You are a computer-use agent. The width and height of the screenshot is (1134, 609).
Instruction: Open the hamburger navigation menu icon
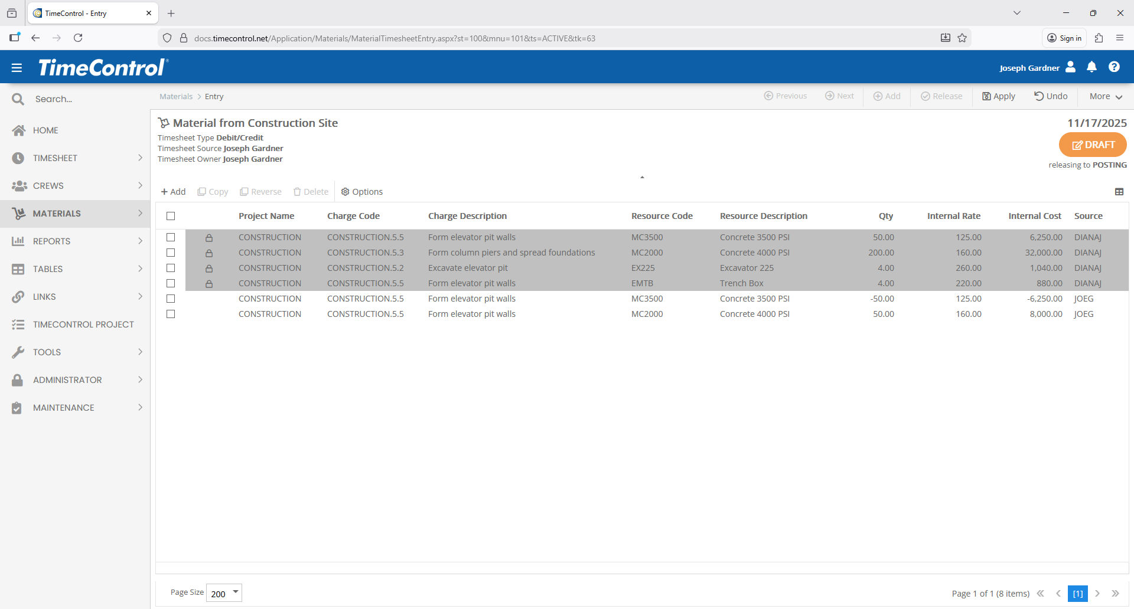[17, 68]
